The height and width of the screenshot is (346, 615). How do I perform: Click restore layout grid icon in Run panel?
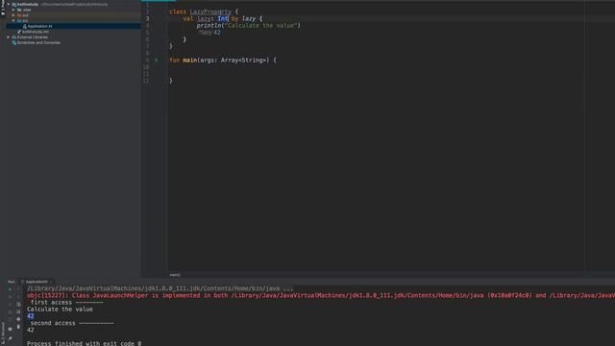click(10, 329)
